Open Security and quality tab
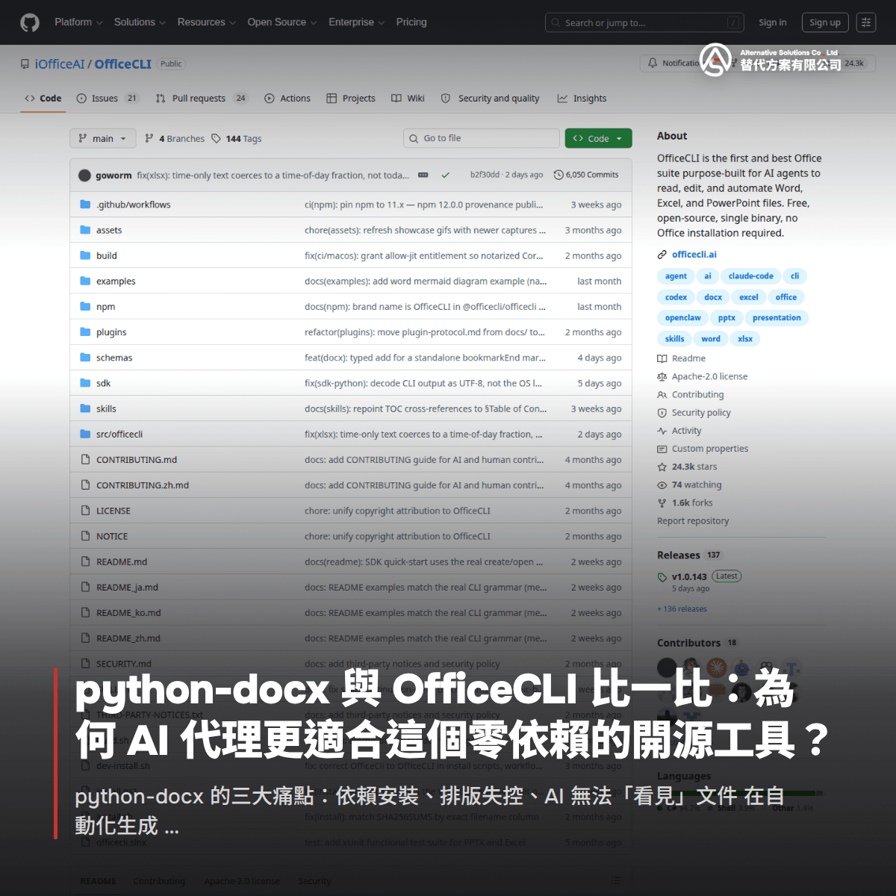The image size is (896, 896). 491,99
